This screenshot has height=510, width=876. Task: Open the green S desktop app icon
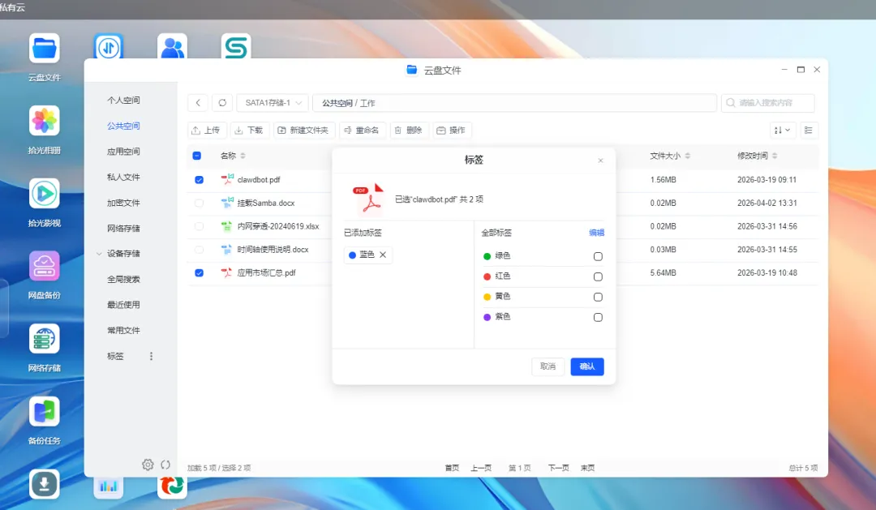236,46
